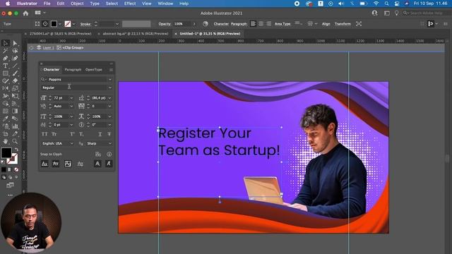Swap fill and stroke arrow
Viewport: 452px width, 254px height.
(16, 150)
